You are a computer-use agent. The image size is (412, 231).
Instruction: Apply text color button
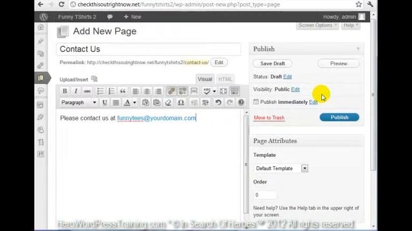click(127, 103)
